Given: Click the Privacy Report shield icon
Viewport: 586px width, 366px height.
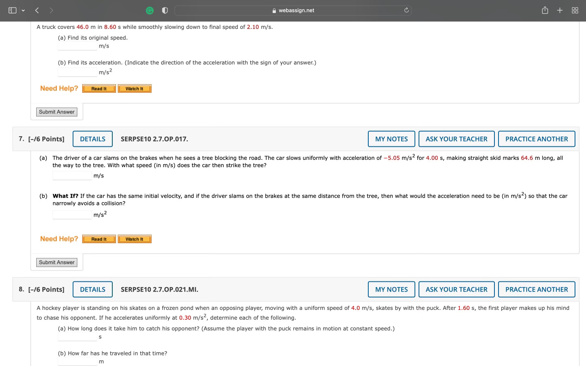Looking at the screenshot, I should pos(165,10).
